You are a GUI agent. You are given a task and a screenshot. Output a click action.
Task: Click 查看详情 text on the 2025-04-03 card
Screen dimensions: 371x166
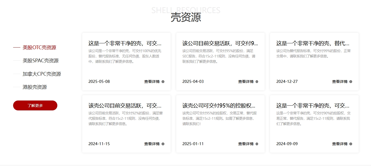pyautogui.click(x=246, y=82)
